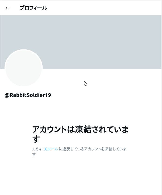Go back using the left arrow icon
This screenshot has height=195, width=162.
click(x=7, y=8)
